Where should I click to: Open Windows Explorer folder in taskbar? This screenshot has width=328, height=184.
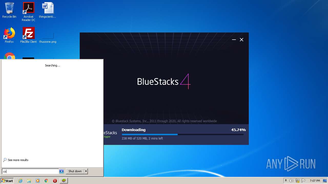pos(29,181)
